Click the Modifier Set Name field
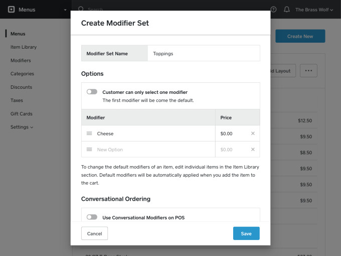 click(203, 53)
